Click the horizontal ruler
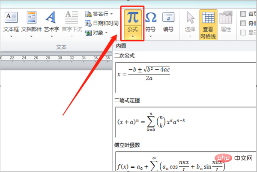The height and width of the screenshot is (172, 257). click(56, 59)
